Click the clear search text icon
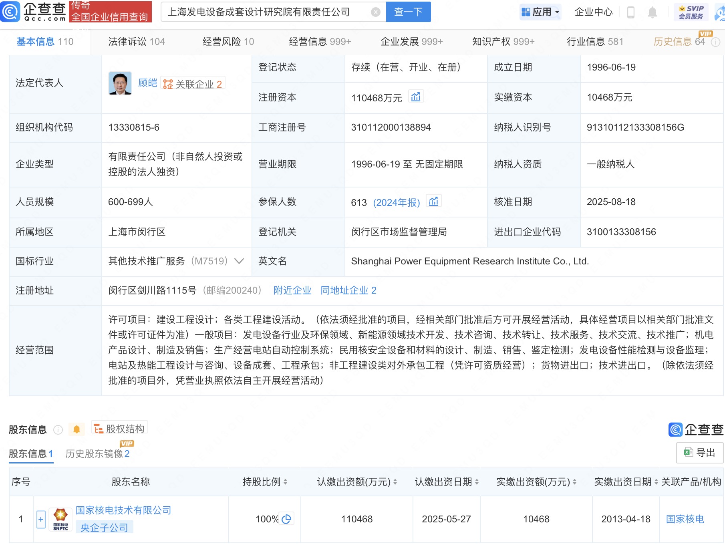This screenshot has width=725, height=544. tap(375, 12)
